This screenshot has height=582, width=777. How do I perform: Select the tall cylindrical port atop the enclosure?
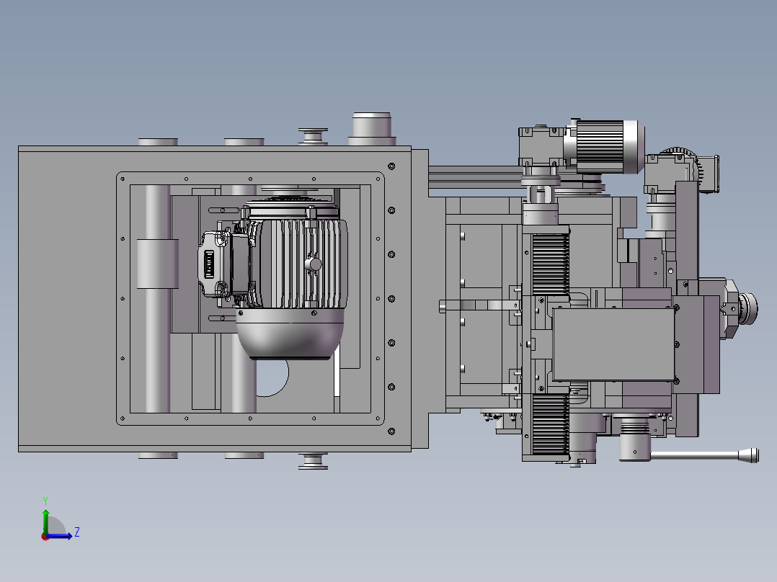tap(372, 129)
